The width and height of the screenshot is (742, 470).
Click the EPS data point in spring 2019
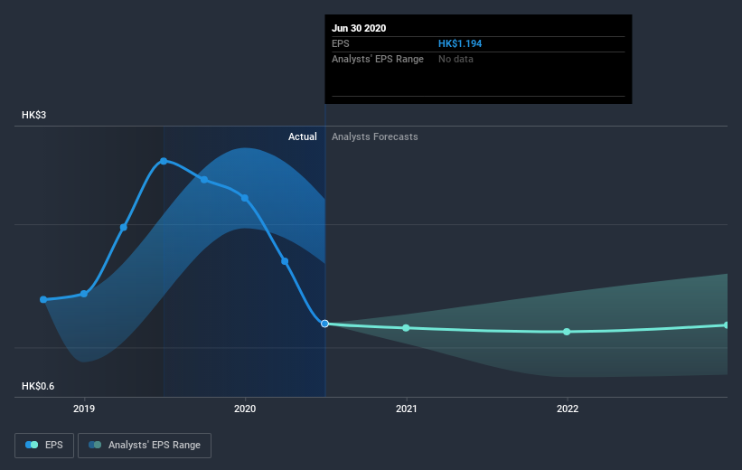click(x=124, y=228)
